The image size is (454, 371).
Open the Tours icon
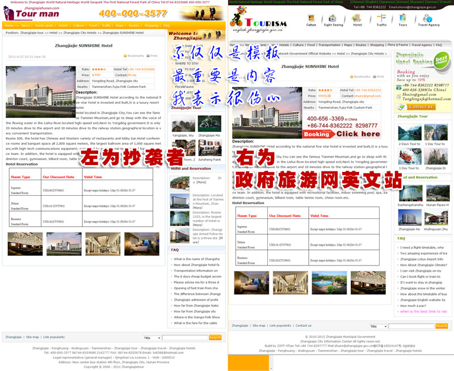[402, 19]
